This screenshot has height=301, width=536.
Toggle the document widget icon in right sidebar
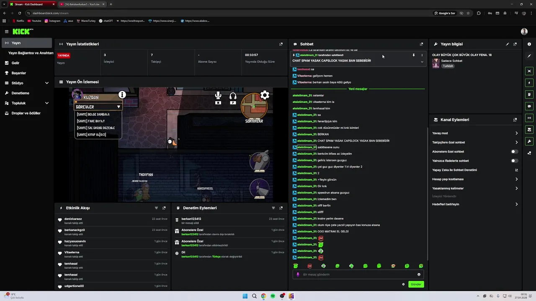click(x=529, y=94)
